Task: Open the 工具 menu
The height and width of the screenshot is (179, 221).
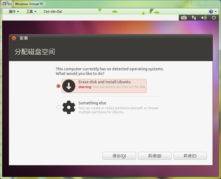Action: coord(31,12)
